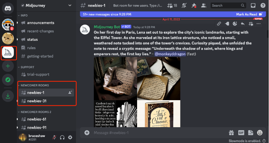Click create invite icon on newbies-1
Screen dimensions: 269x143
pyautogui.click(x=70, y=92)
